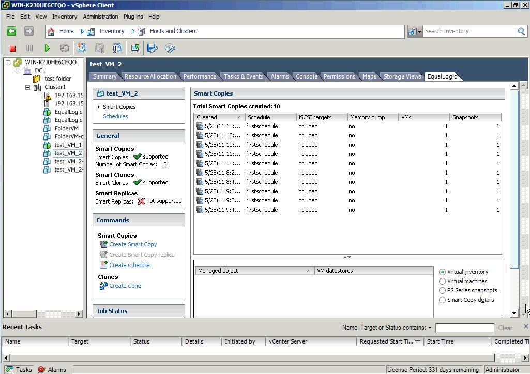Viewport: 530px width, 374px height.
Task: Sort by the Created column header
Action: (218, 117)
